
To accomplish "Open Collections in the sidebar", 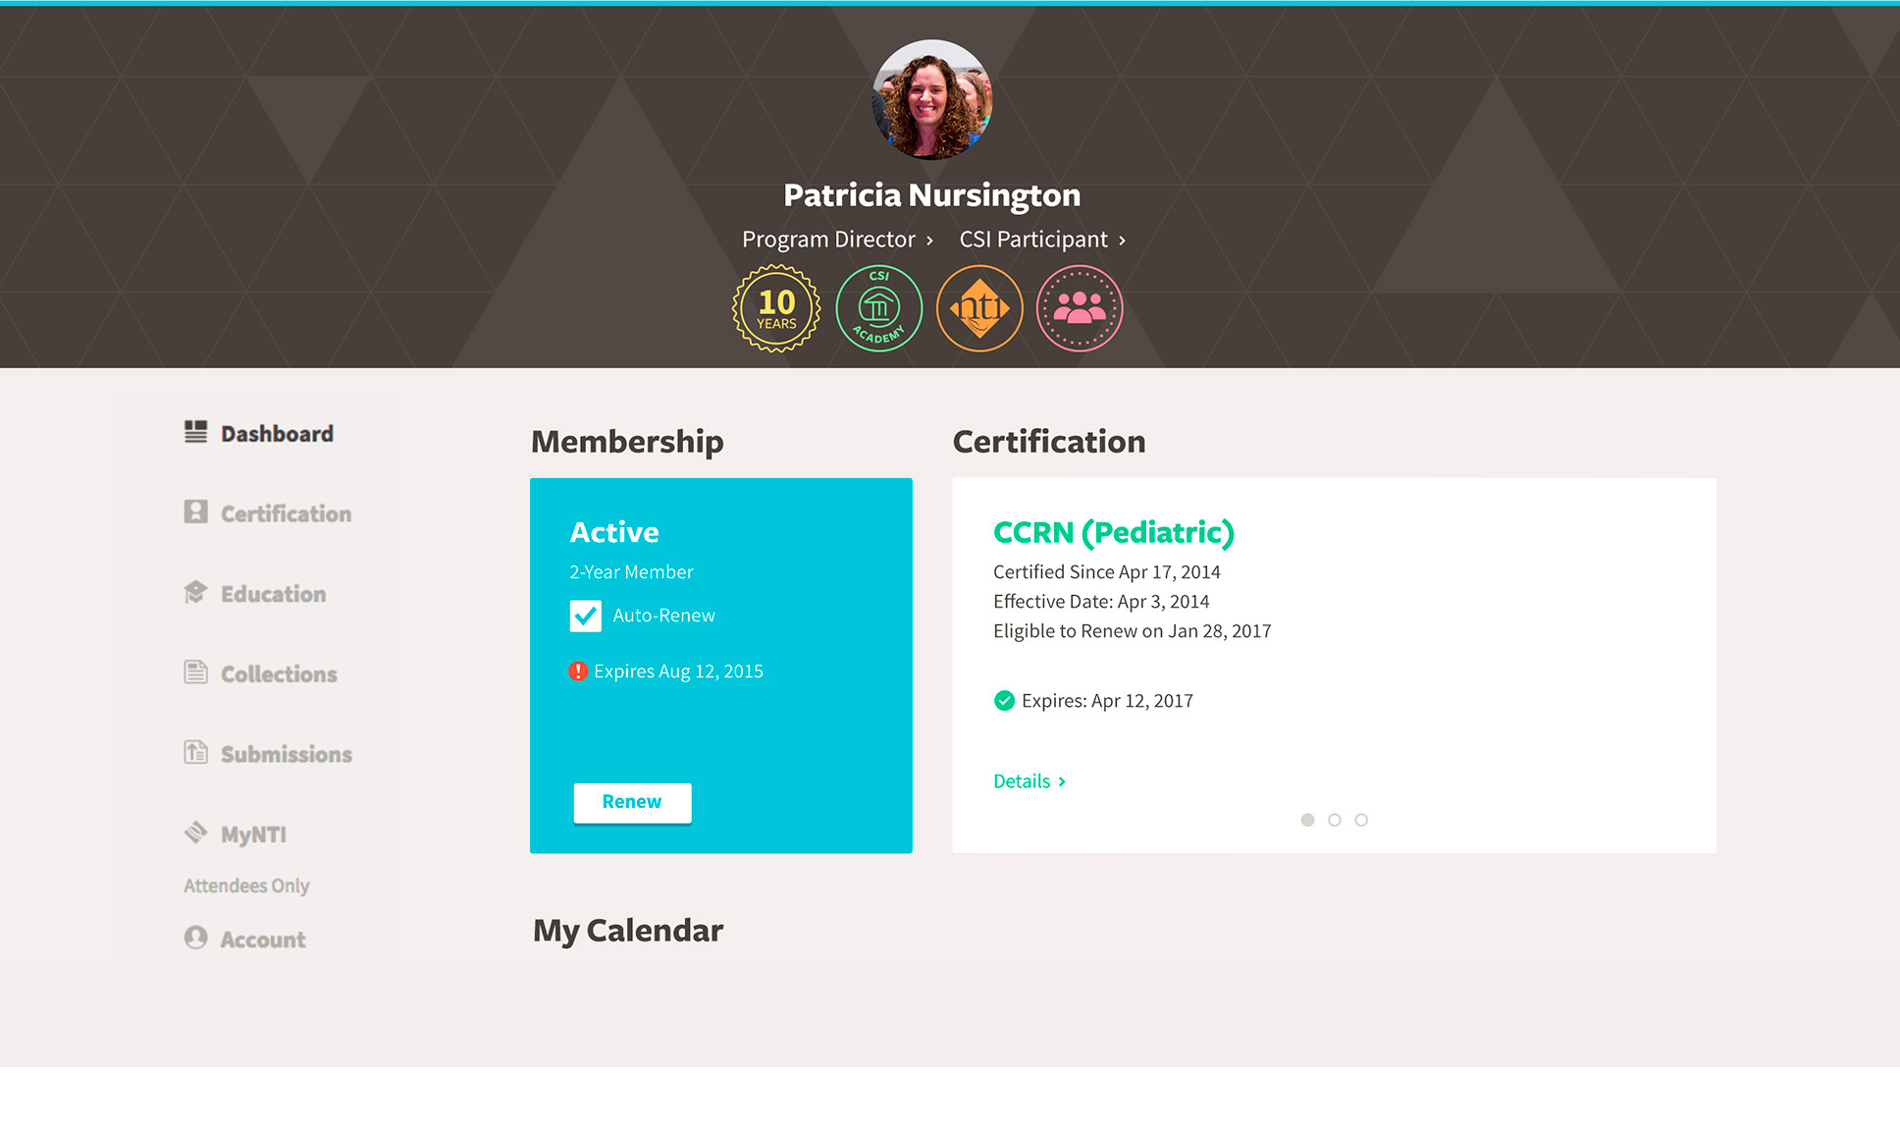I will tap(279, 674).
